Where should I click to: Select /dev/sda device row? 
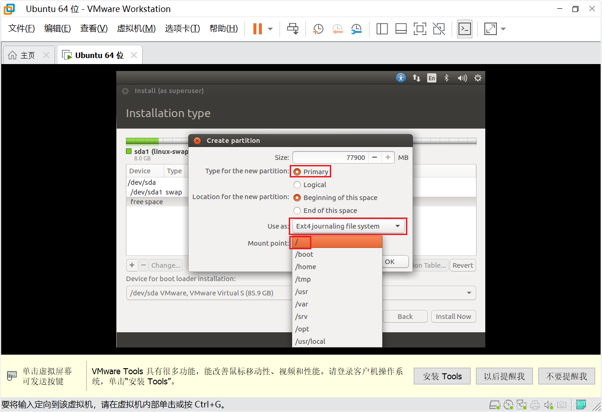[x=157, y=182]
